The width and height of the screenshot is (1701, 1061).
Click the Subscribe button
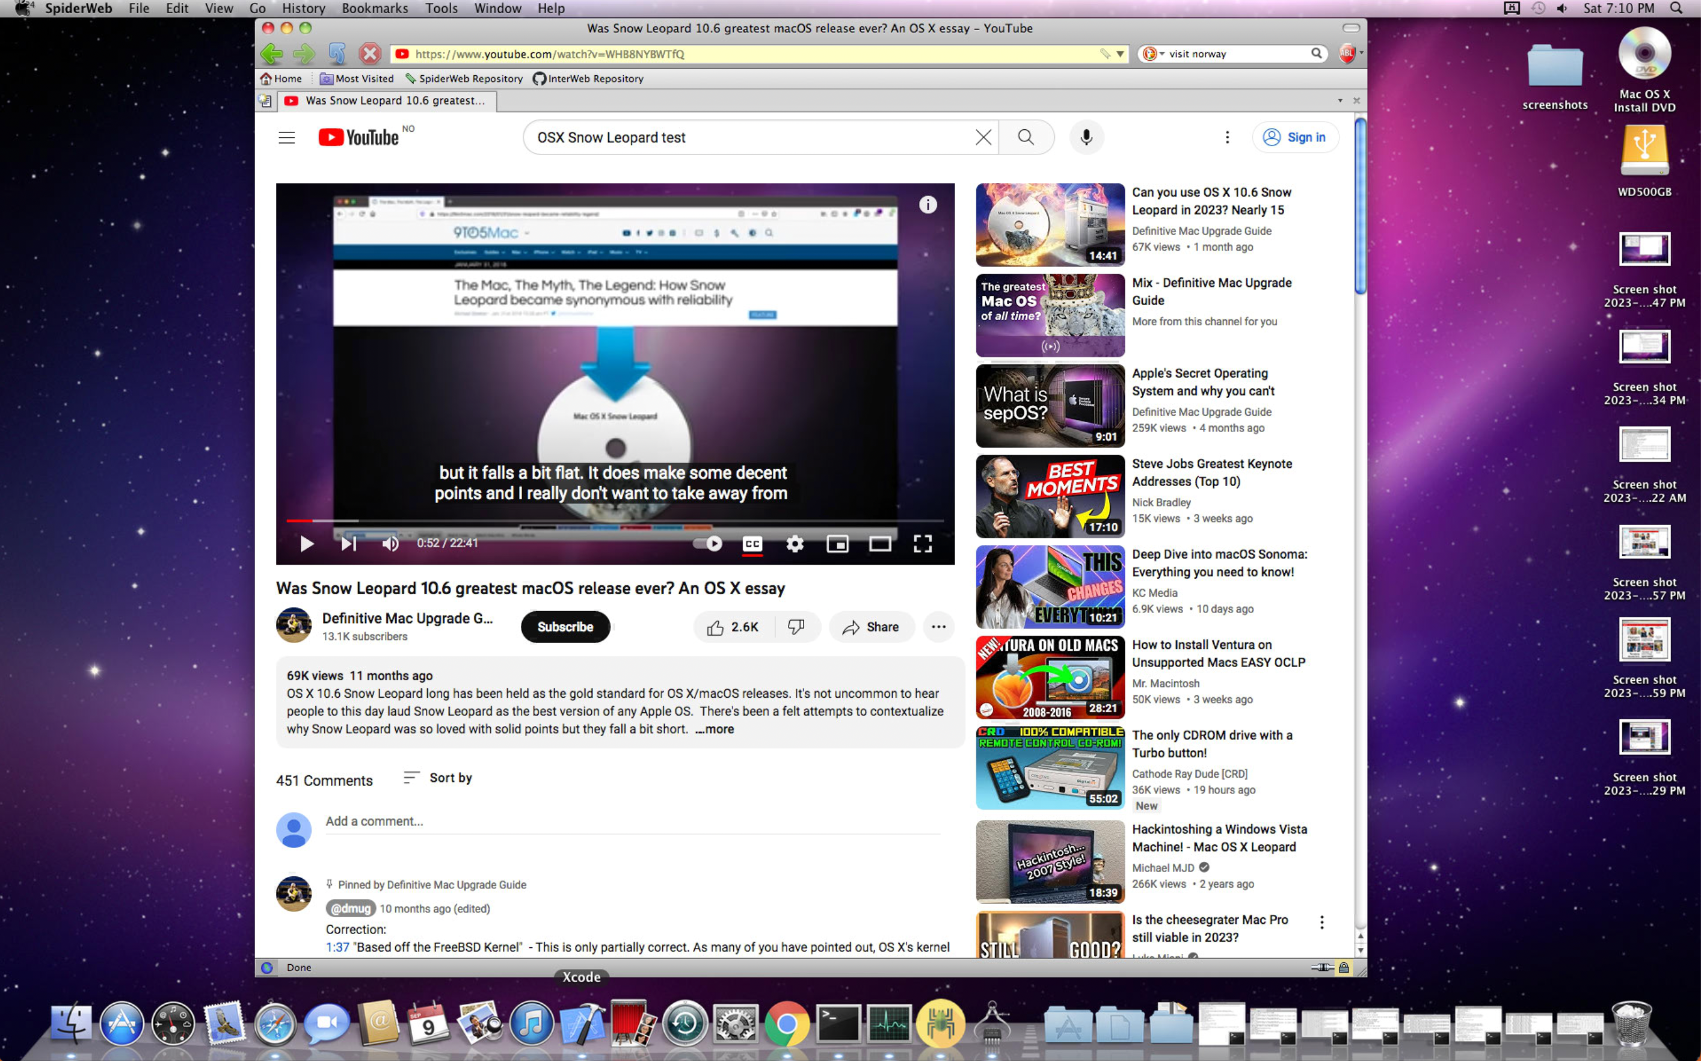(x=565, y=627)
